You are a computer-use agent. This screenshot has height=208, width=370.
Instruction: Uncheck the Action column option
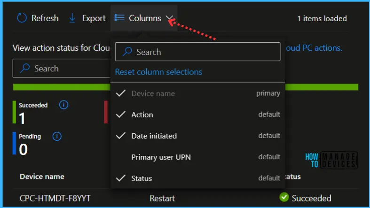tap(198, 115)
